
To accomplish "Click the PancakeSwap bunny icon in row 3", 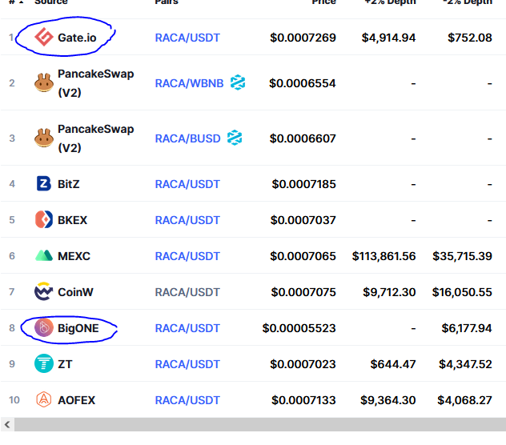I will point(44,138).
